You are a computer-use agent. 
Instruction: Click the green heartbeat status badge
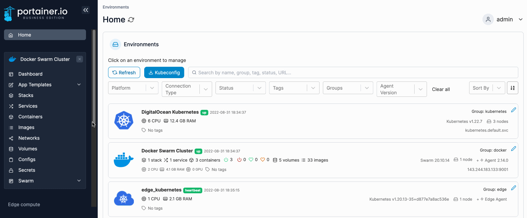[x=193, y=190]
